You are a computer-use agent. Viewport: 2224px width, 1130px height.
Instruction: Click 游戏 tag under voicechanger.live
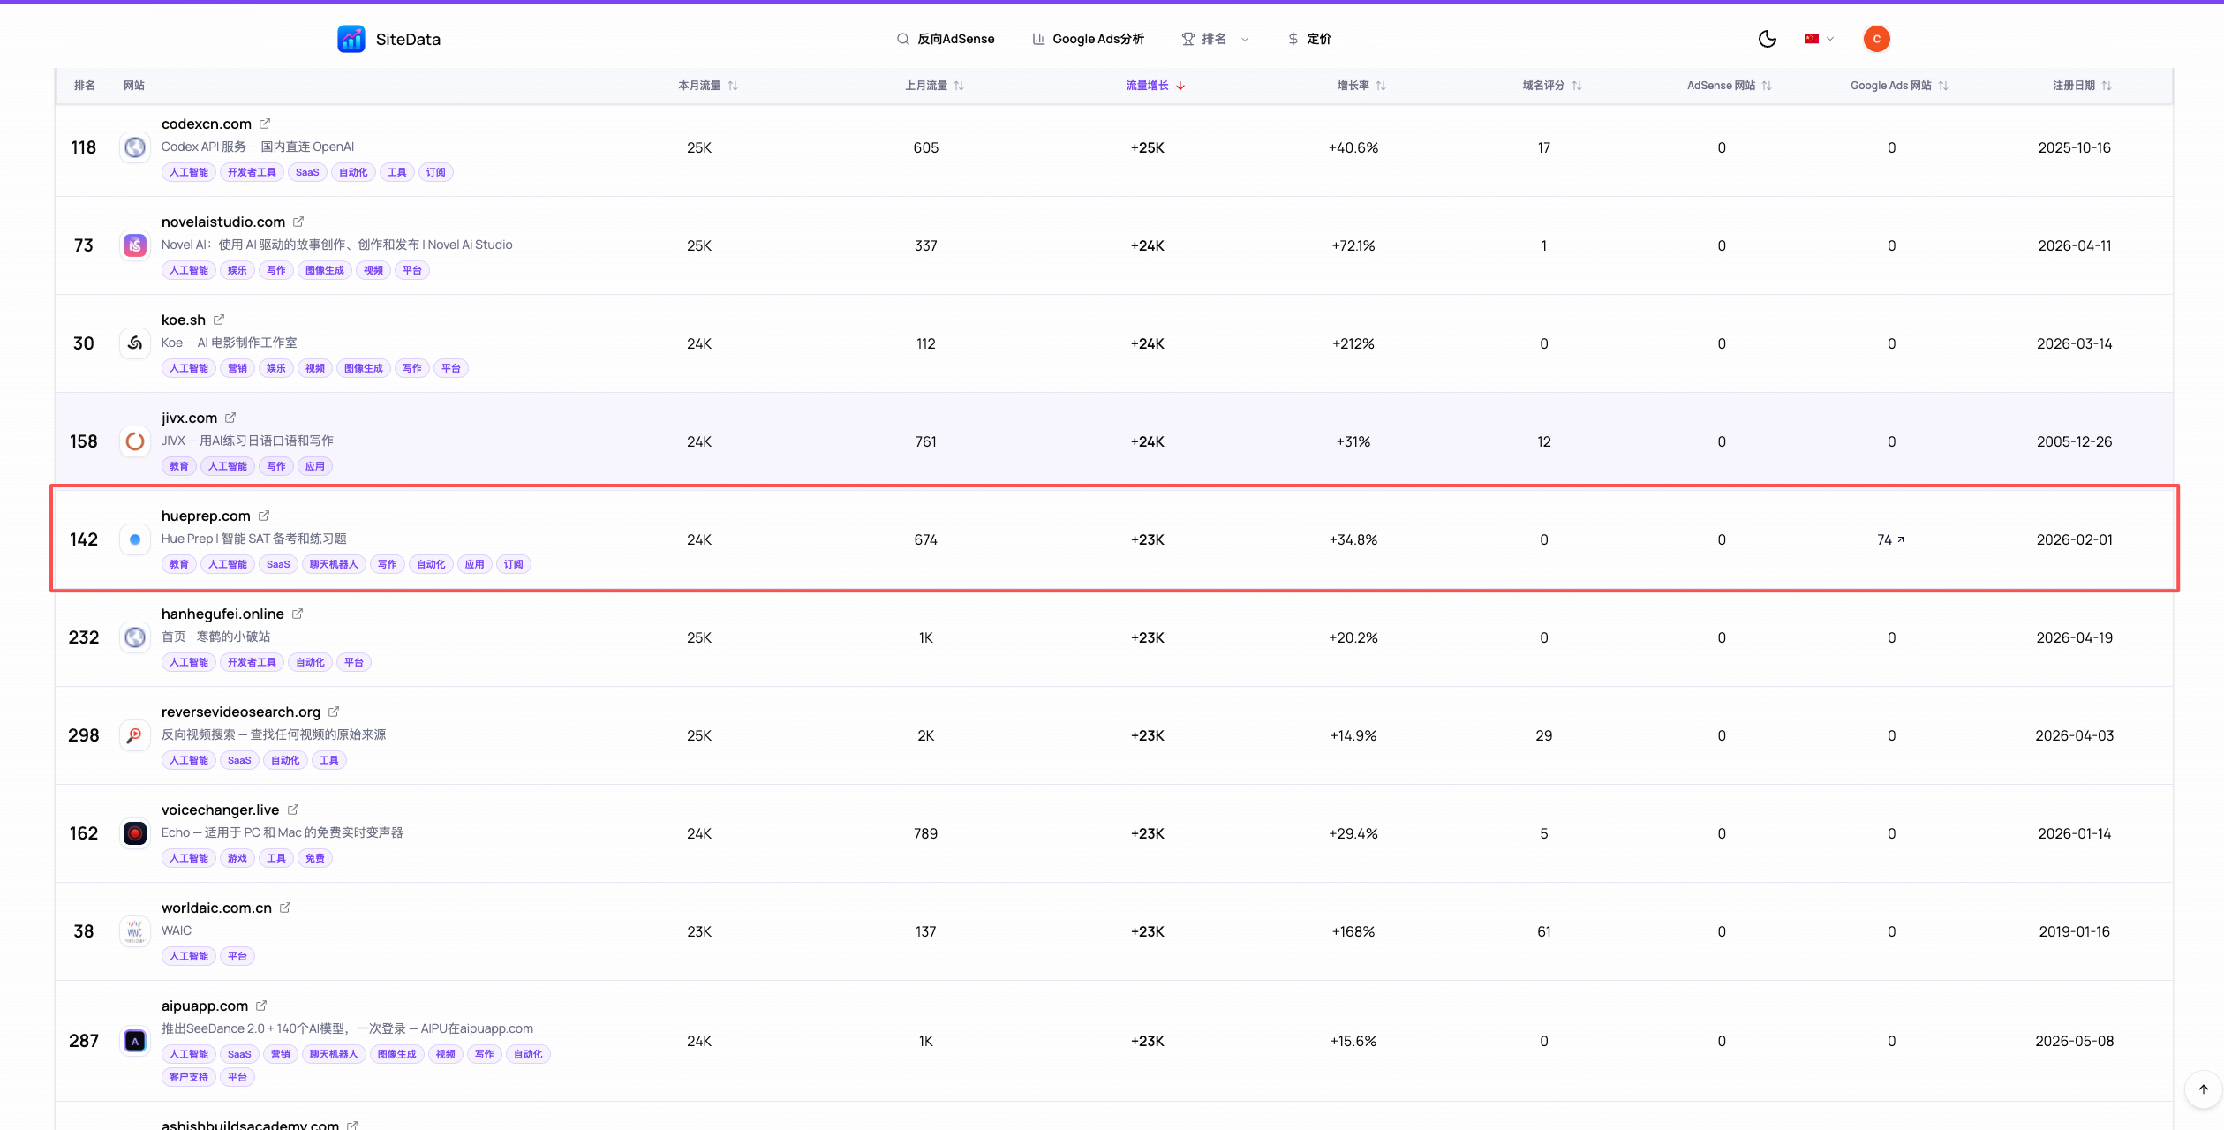[x=237, y=858]
